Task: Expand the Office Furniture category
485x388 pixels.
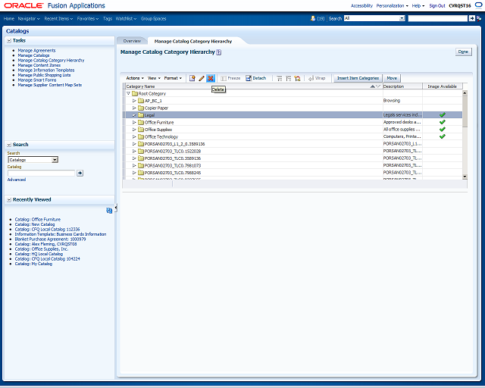Action: (x=134, y=122)
